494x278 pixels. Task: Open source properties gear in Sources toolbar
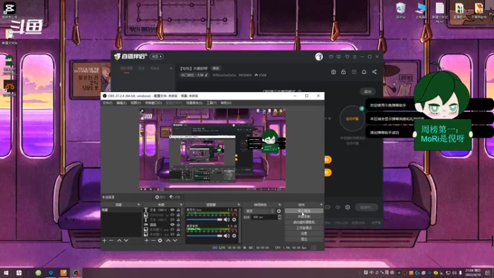pyautogui.click(x=160, y=240)
